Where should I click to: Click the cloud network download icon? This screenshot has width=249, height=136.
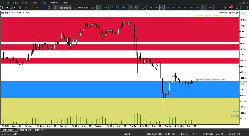point(50,7)
